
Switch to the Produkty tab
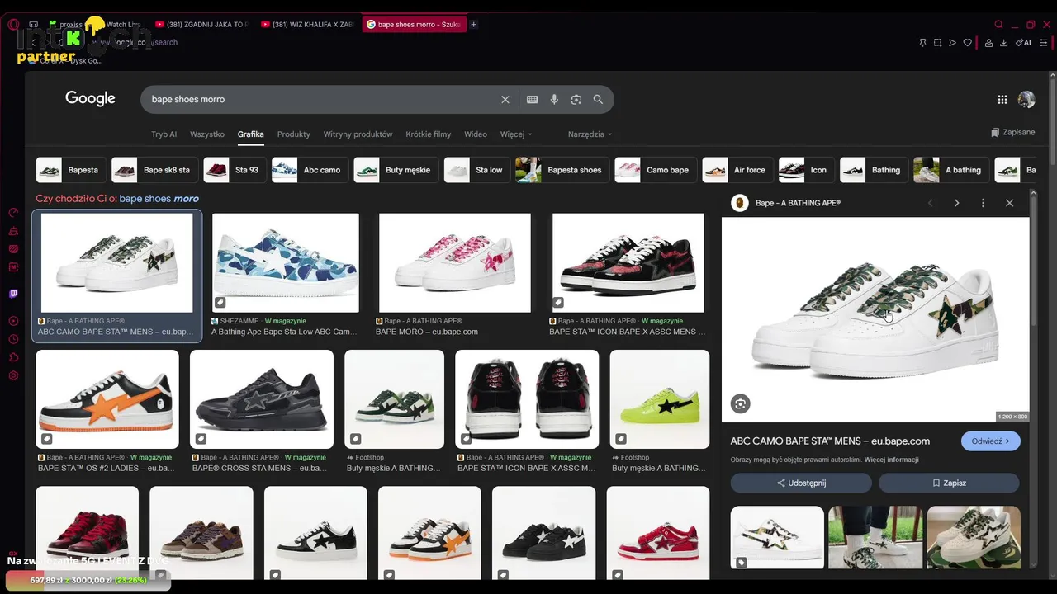coord(294,134)
